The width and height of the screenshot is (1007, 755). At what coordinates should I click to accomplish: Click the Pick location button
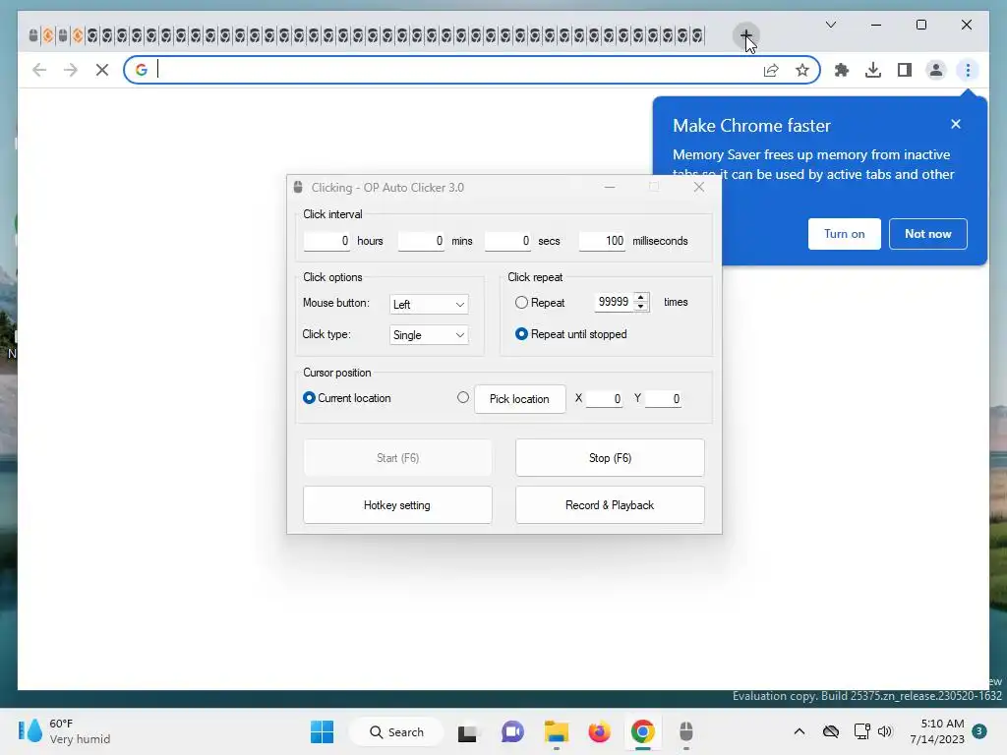[x=519, y=399]
